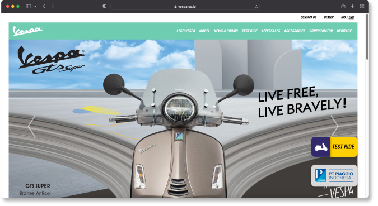Go forward with the forward arrow
This screenshot has height=206, width=378.
[x=53, y=7]
